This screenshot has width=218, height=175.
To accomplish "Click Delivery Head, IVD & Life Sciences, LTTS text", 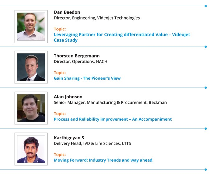I will click(92, 143).
